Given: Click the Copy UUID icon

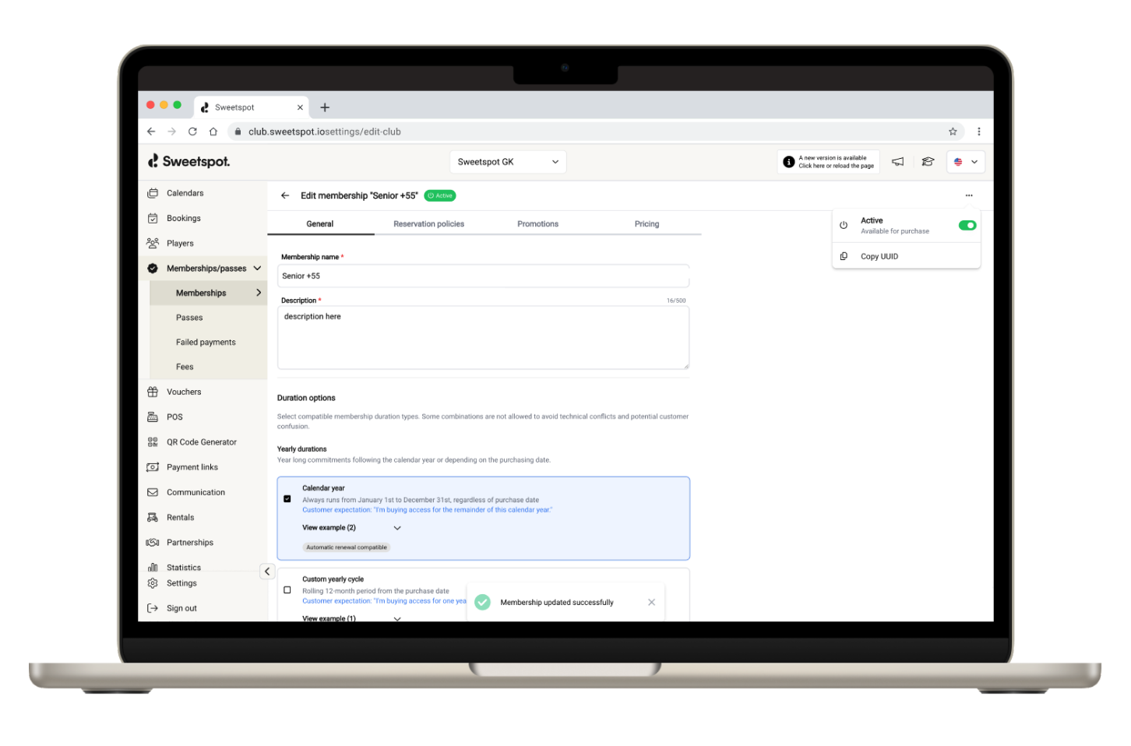Looking at the screenshot, I should coord(844,256).
